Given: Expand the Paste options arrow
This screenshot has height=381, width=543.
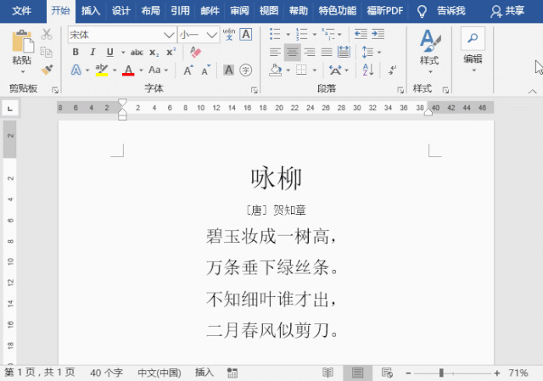Looking at the screenshot, I should (x=23, y=71).
